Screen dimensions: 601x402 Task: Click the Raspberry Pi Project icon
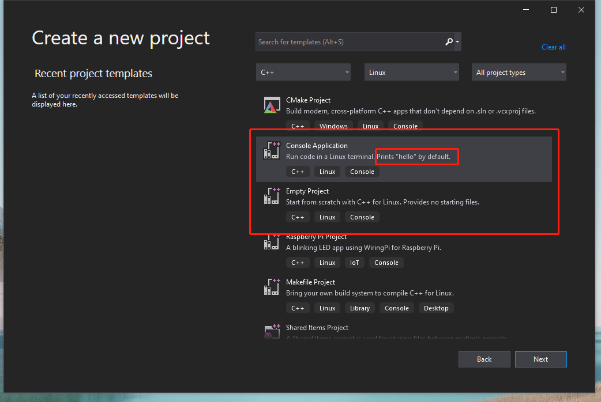[271, 242]
